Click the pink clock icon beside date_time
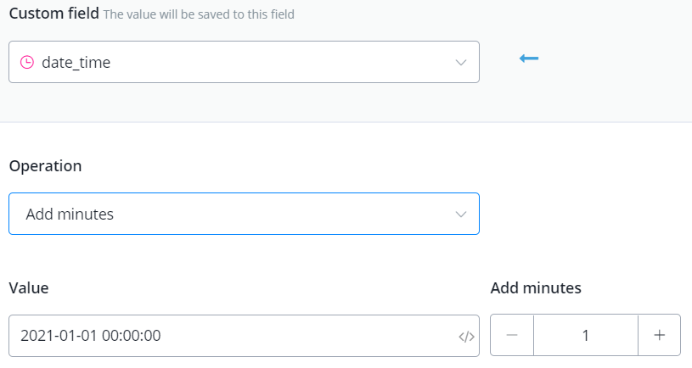Image resolution: width=692 pixels, height=368 pixels. click(27, 63)
